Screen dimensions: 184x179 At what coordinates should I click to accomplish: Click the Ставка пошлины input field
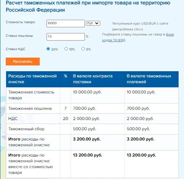(66, 37)
